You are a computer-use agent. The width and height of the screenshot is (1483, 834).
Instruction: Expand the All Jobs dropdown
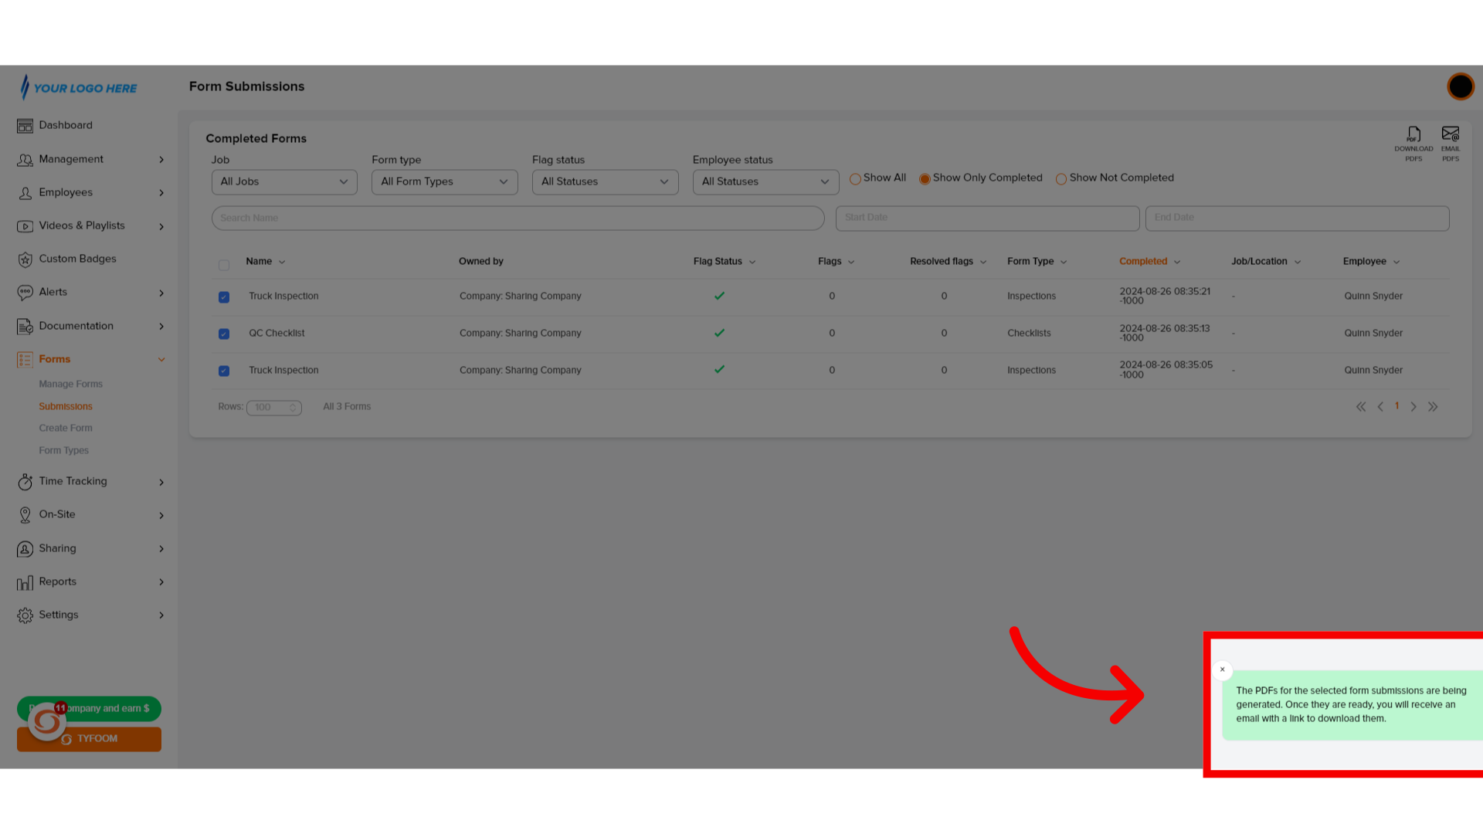point(284,182)
